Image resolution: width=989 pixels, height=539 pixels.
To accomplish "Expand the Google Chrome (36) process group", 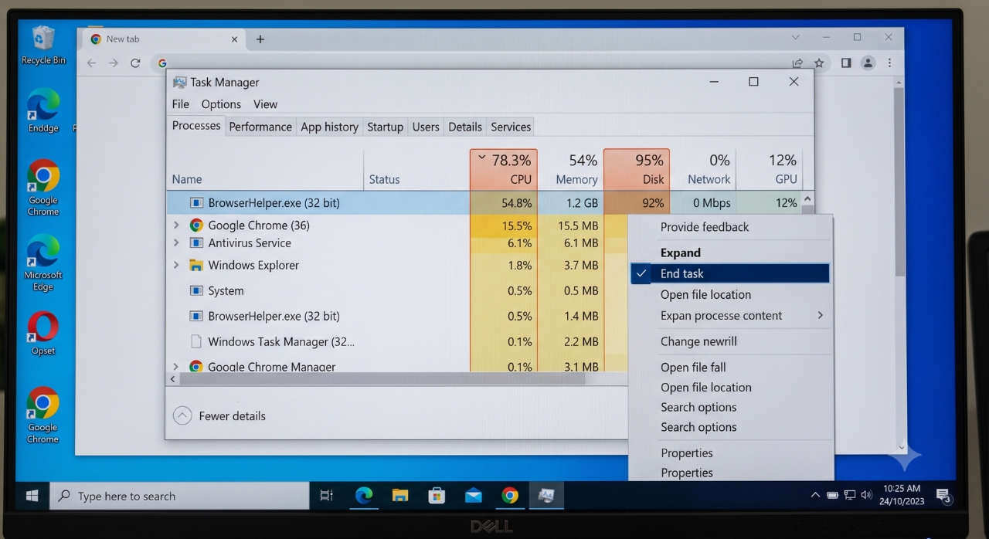I will click(x=176, y=225).
